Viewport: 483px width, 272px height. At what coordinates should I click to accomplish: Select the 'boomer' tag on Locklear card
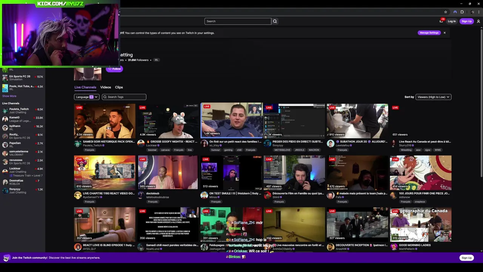pos(152,150)
